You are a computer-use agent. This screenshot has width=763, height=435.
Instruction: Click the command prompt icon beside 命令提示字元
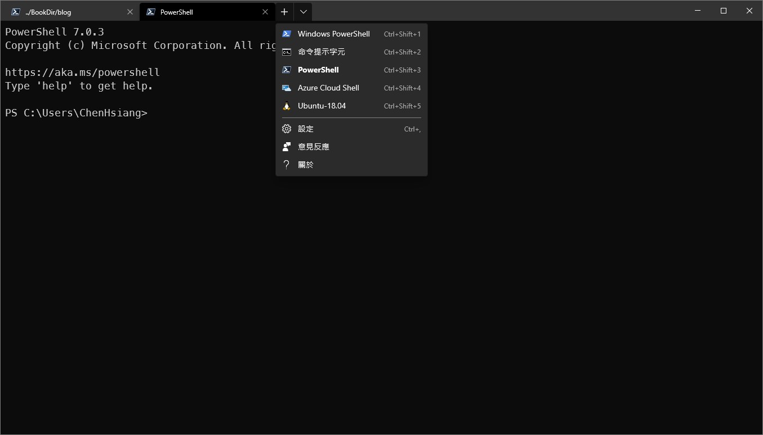[287, 52]
